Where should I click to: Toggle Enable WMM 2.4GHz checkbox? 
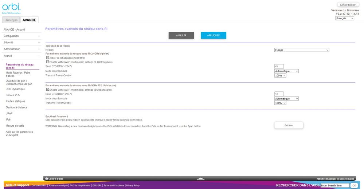(x=48, y=62)
